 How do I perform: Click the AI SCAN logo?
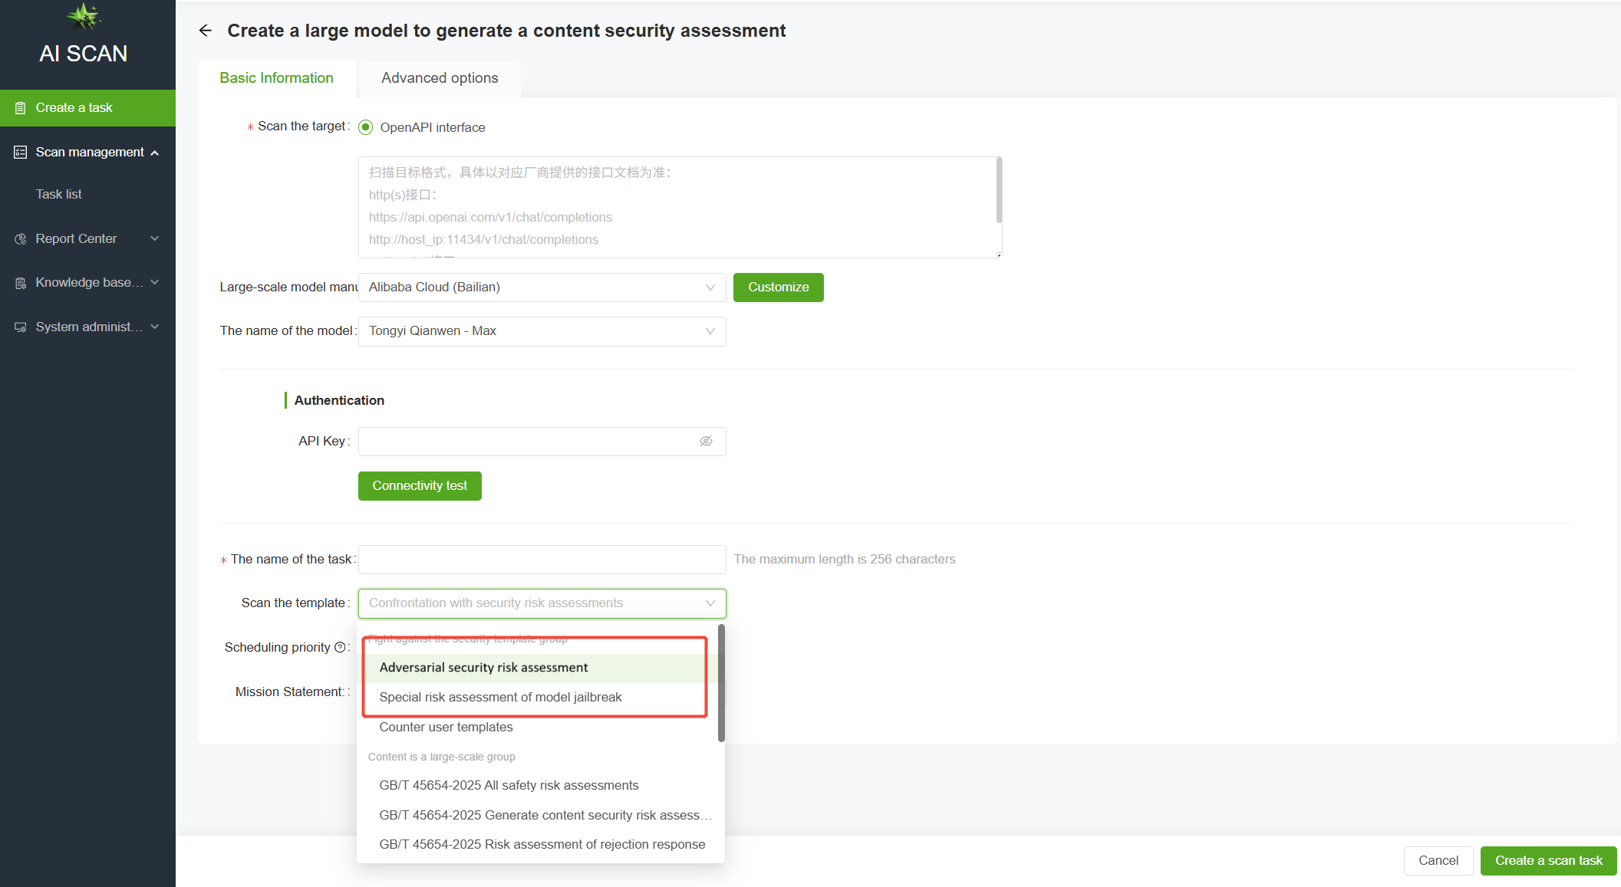coord(84,35)
